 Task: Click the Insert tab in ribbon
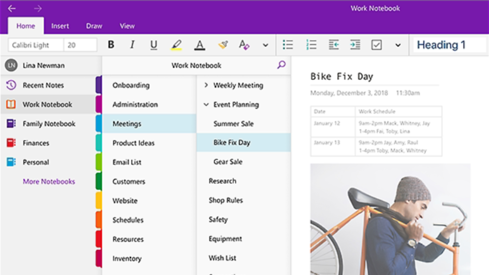(60, 26)
